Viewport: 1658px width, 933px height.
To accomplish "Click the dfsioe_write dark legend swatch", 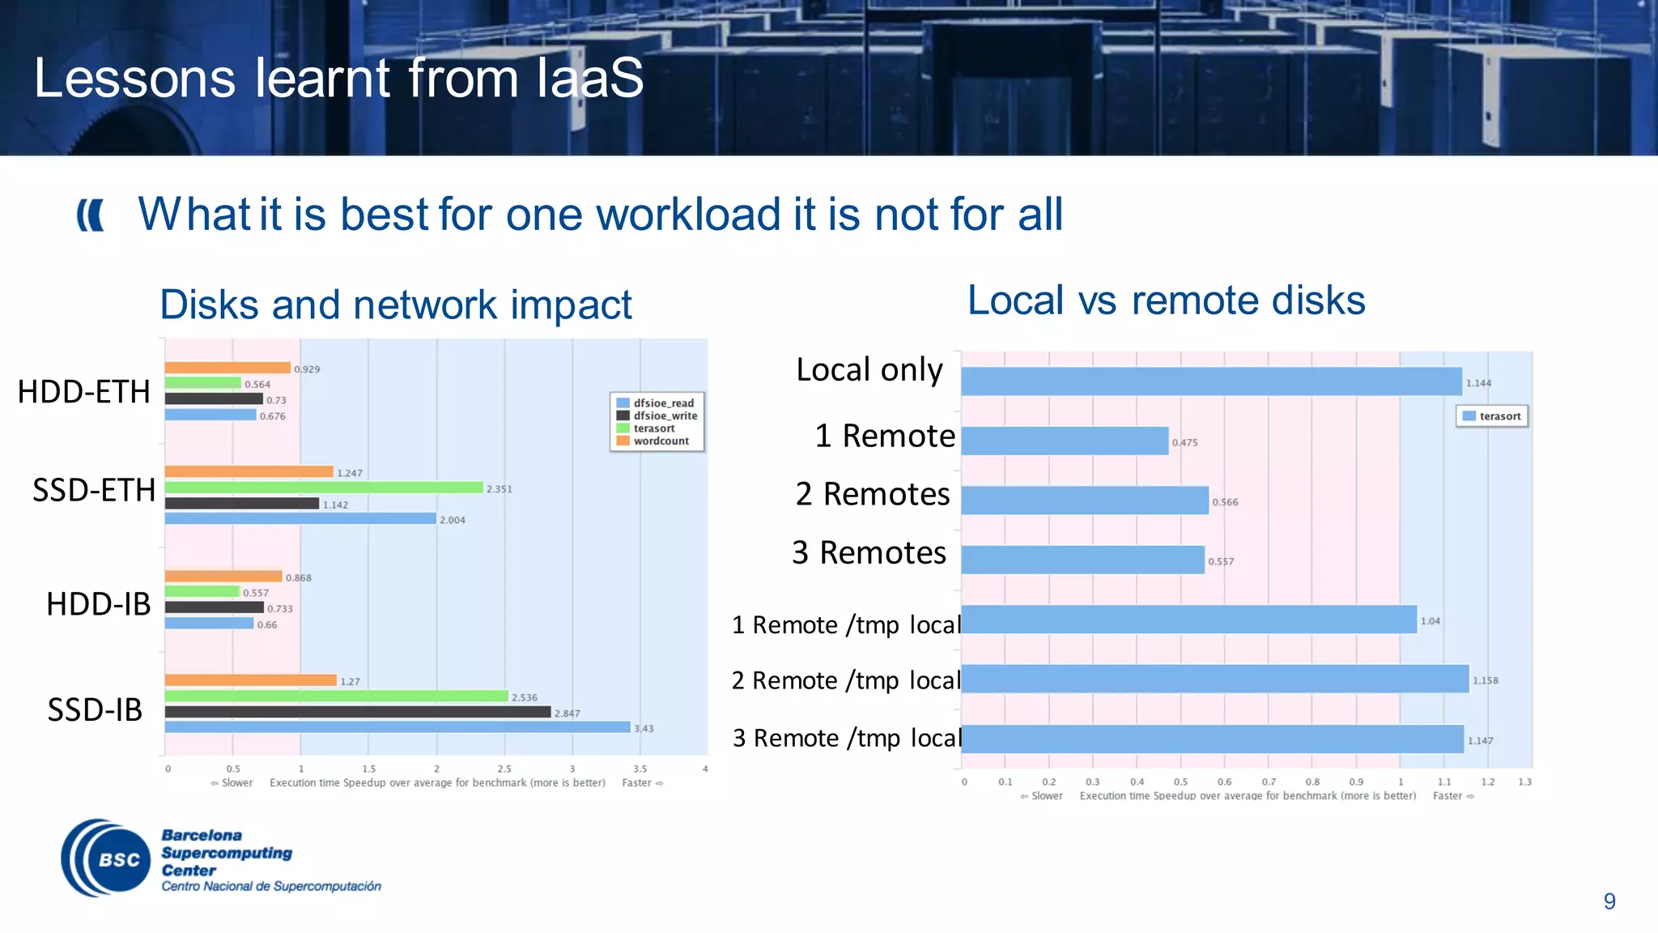I will [623, 415].
